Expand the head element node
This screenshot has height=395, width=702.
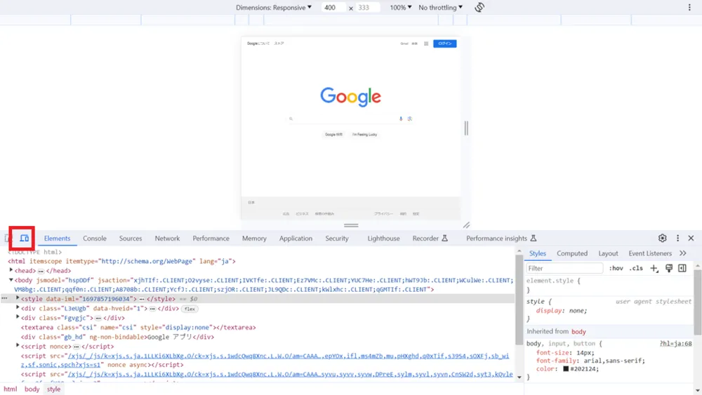click(x=11, y=270)
